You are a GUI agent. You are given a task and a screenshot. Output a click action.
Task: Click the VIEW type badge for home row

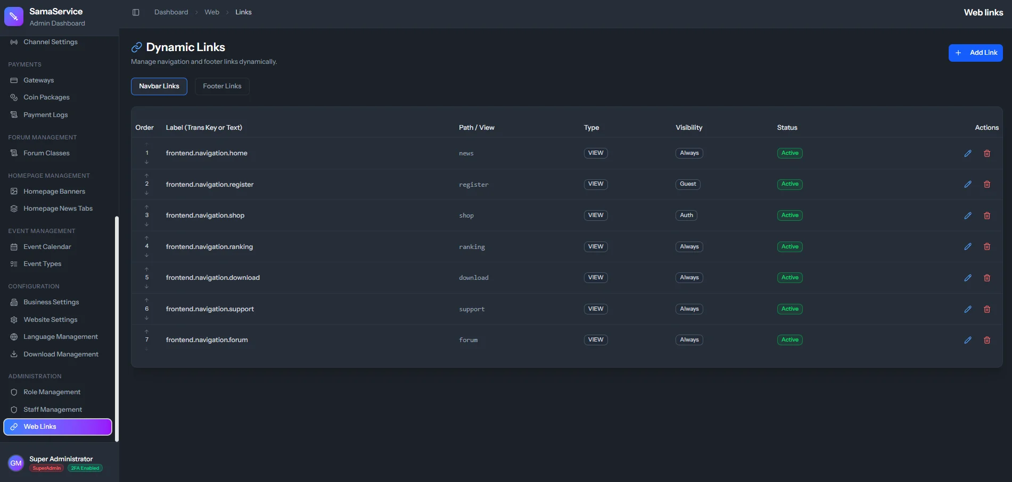(596, 153)
